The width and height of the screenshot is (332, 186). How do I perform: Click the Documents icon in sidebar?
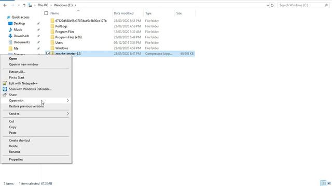10,42
